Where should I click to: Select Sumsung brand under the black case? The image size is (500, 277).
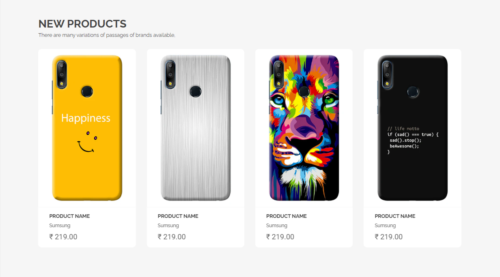385,226
